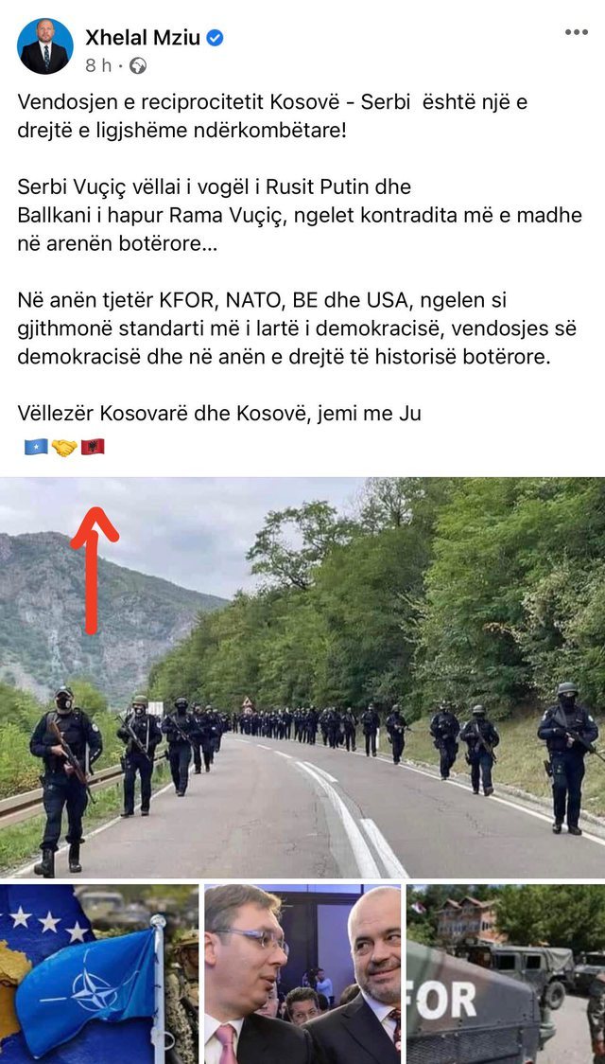Screen dimensions: 605x1064
Task: Click the blue flag emoji
Action: click(36, 447)
